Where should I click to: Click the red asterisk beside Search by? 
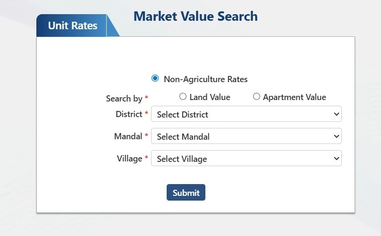[146, 98]
